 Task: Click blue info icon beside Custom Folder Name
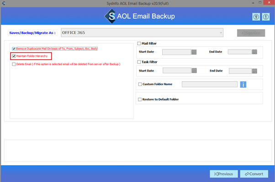point(243,84)
